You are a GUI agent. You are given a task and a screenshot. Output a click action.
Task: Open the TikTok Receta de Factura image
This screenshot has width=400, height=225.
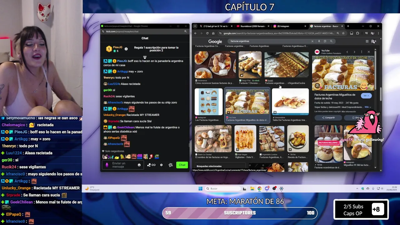pyautogui.click(x=298, y=139)
